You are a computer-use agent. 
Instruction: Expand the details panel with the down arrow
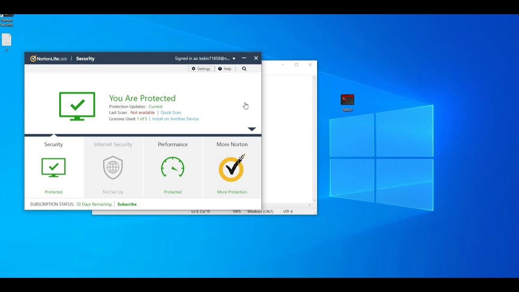pyautogui.click(x=252, y=129)
